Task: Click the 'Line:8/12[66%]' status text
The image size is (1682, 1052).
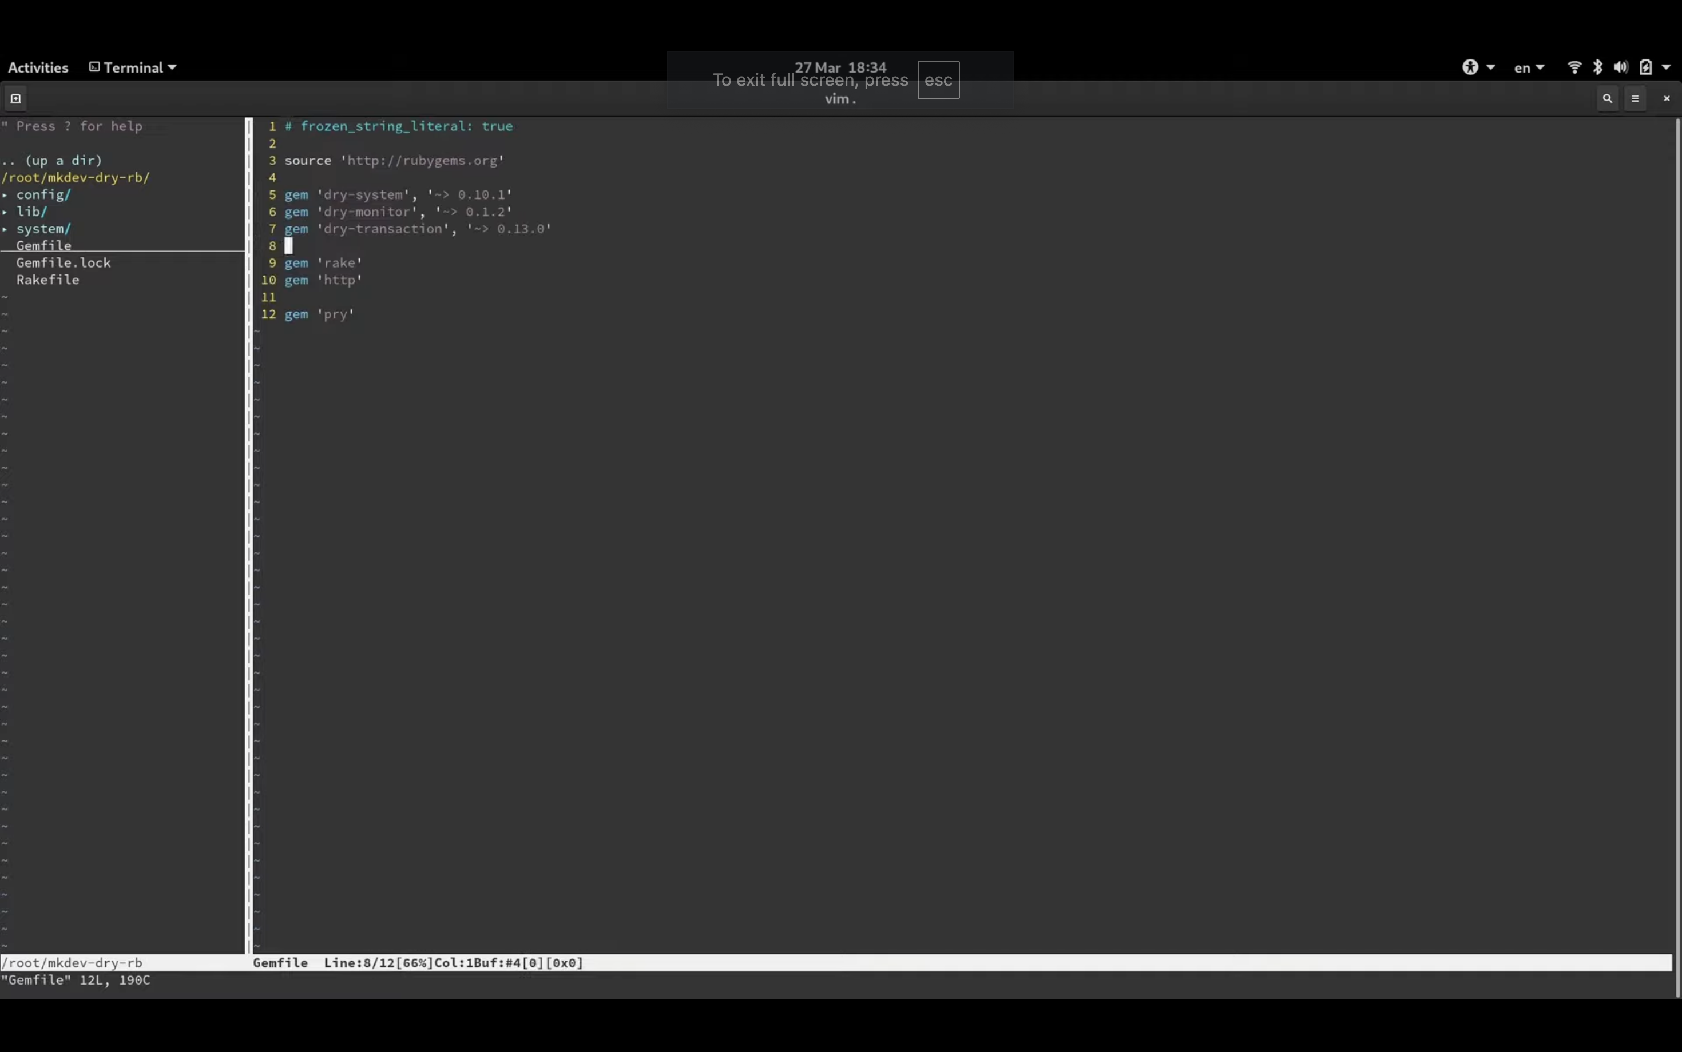Action: 379,962
